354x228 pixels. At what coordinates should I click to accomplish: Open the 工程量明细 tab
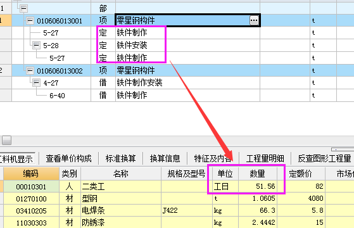point(265,158)
